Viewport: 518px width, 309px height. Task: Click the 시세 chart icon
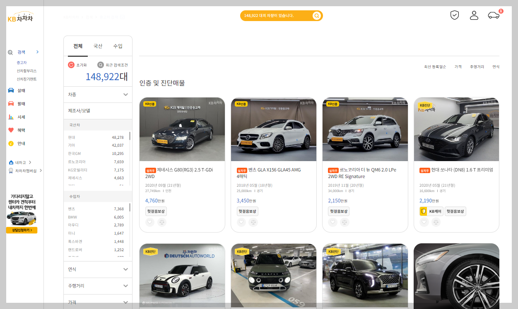pos(11,117)
